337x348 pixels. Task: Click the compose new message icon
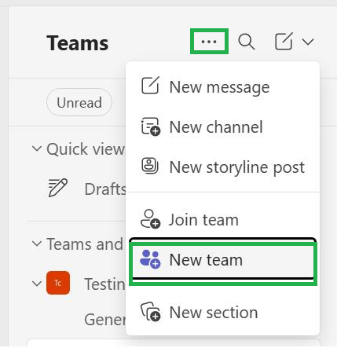[284, 41]
